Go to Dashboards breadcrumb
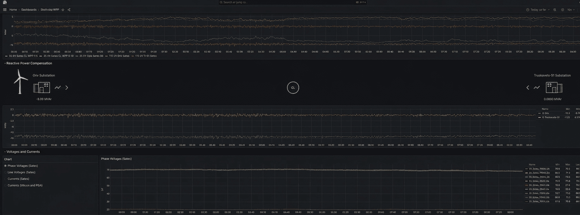Viewport: 580px width, 215px height. (x=29, y=10)
